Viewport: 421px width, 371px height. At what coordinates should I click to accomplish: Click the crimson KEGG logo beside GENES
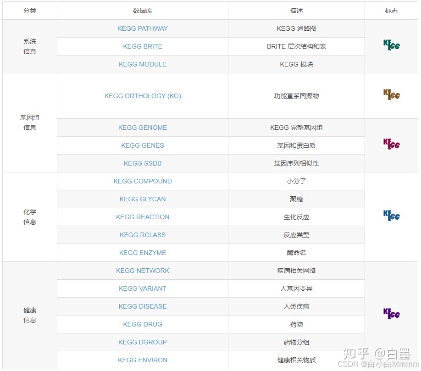(x=392, y=144)
